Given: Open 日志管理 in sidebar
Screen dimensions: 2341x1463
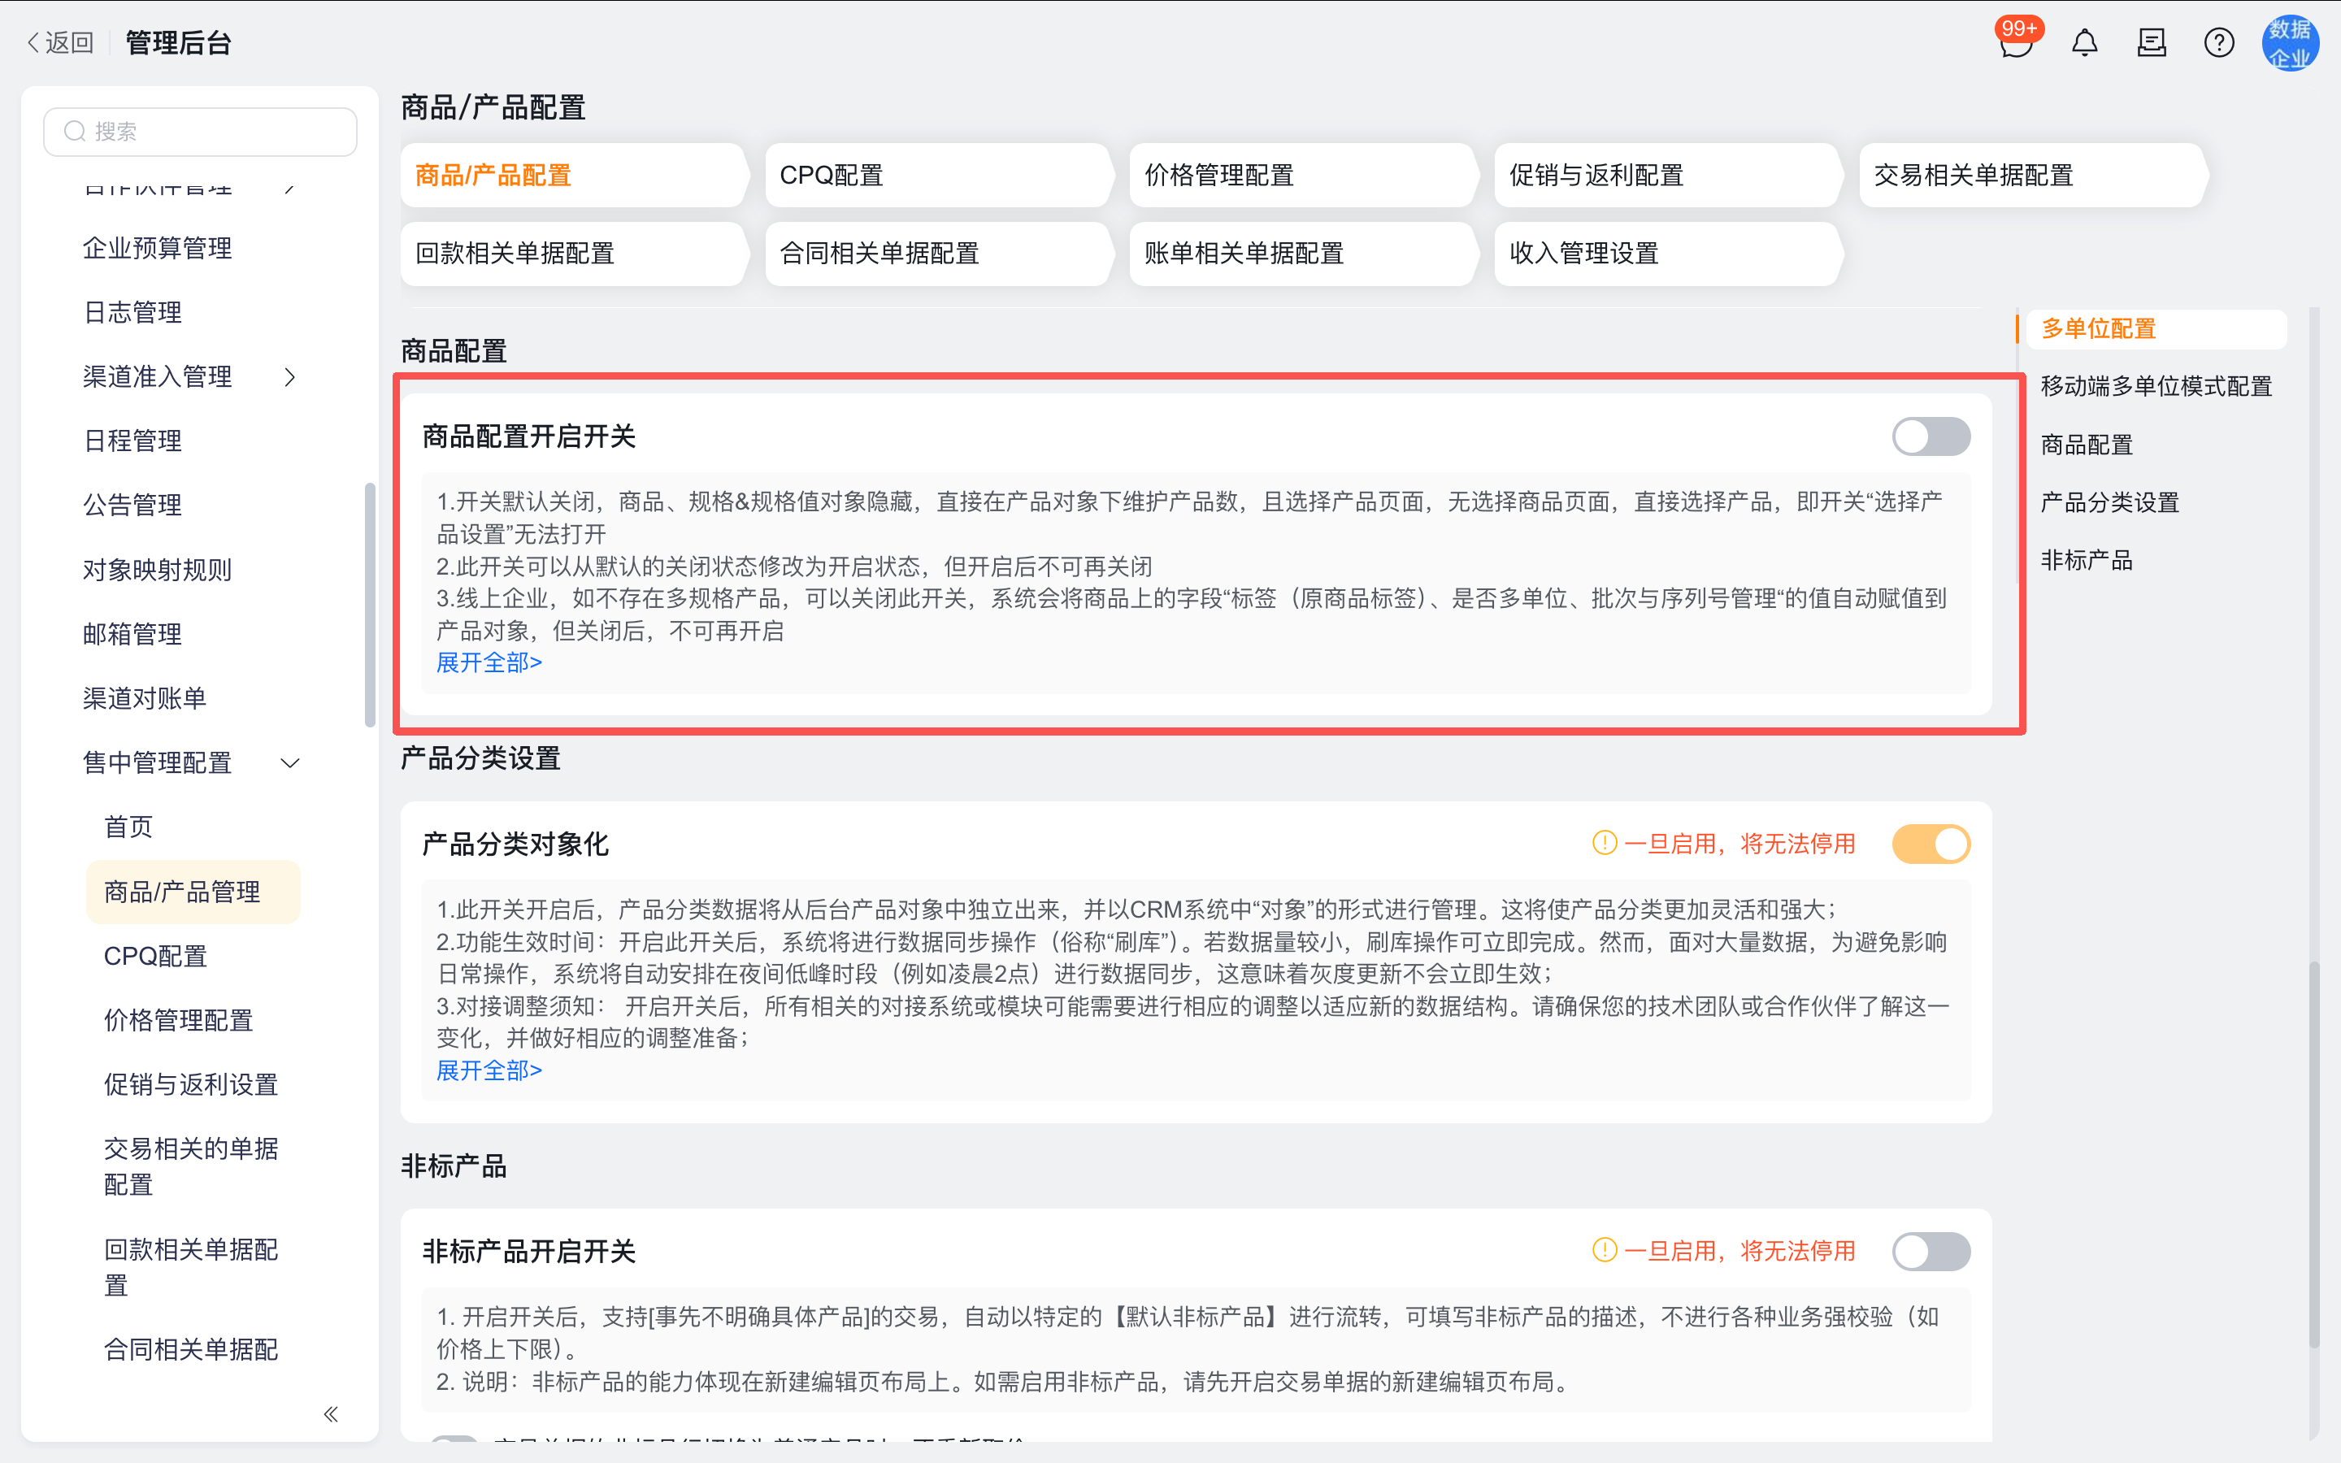Looking at the screenshot, I should click(132, 313).
